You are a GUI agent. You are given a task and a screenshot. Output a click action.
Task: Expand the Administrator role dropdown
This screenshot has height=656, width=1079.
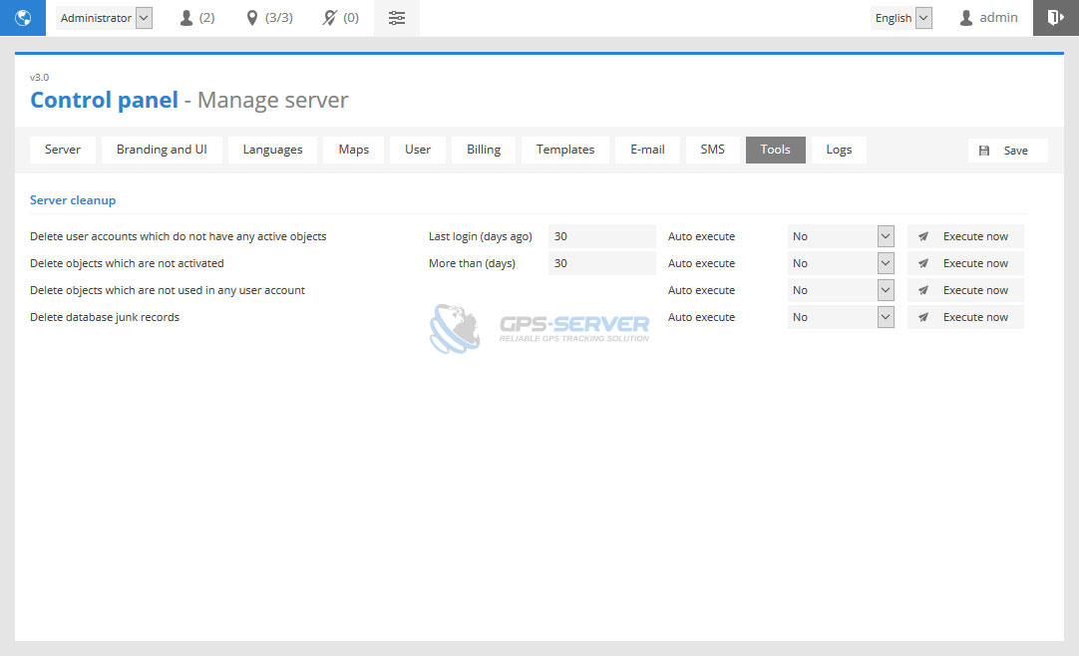click(105, 18)
